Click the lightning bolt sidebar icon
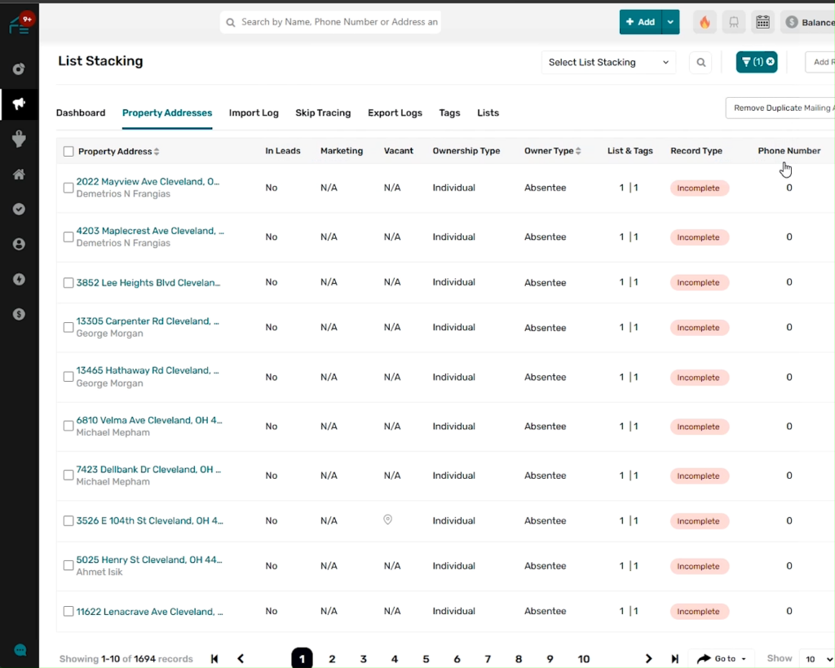Image resolution: width=835 pixels, height=668 pixels. coord(19,279)
